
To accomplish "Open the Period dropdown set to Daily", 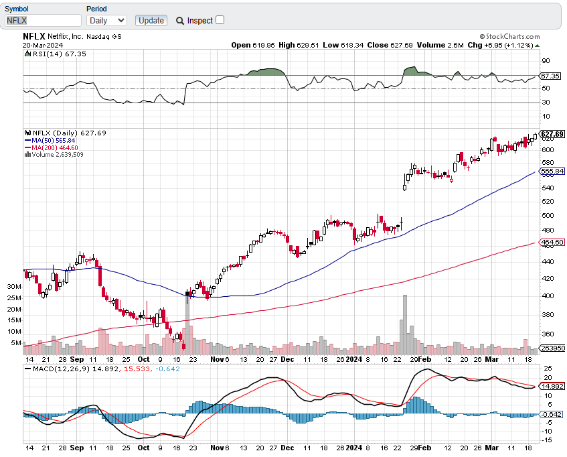I will (x=106, y=21).
